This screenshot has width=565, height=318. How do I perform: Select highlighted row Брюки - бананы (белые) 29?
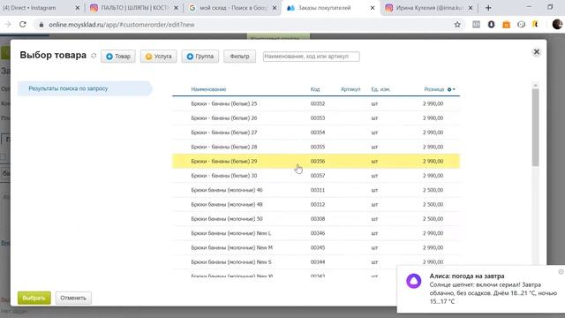click(x=316, y=161)
